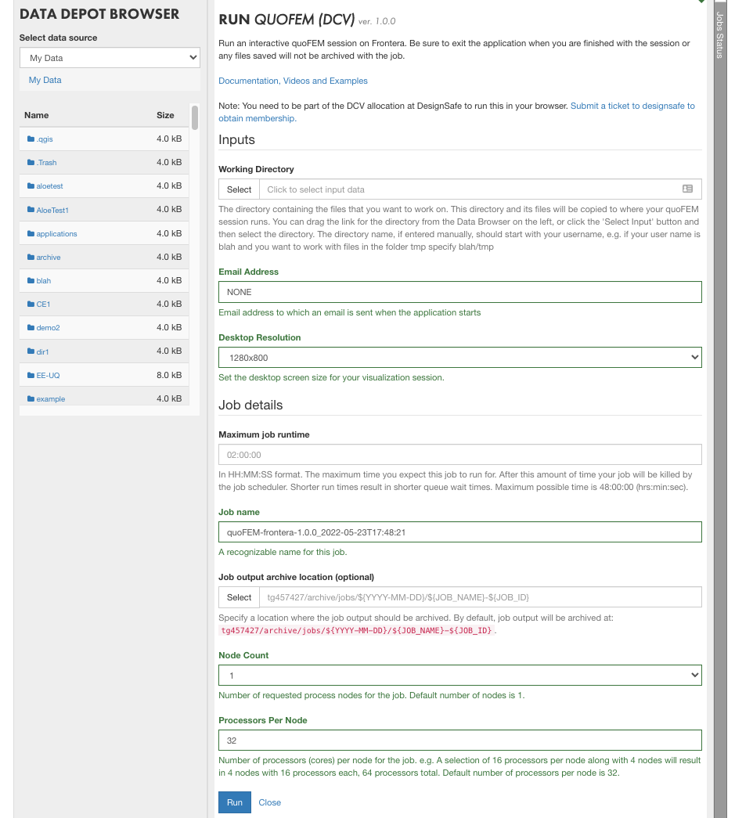735x818 pixels.
Task: Click Select button for Working Directory
Action: coord(239,189)
